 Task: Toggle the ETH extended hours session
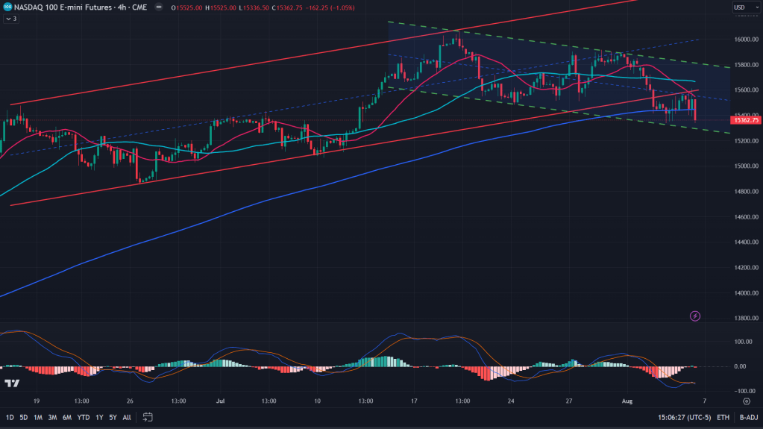(x=723, y=416)
